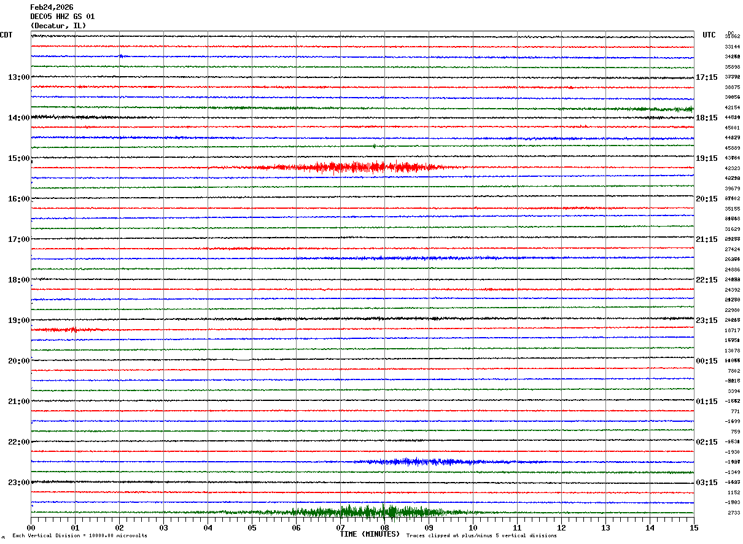Select the 20:00 CDT time label
The image size is (743, 544).
[x=19, y=361]
